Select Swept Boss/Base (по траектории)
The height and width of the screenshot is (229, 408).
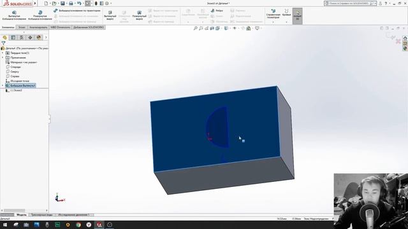[77, 11]
